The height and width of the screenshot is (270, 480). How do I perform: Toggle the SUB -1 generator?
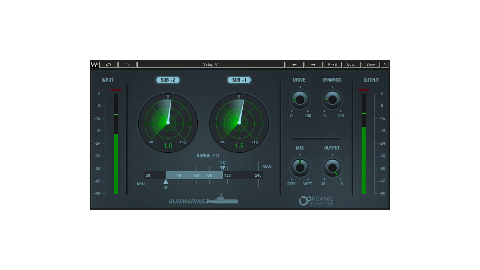(x=239, y=80)
